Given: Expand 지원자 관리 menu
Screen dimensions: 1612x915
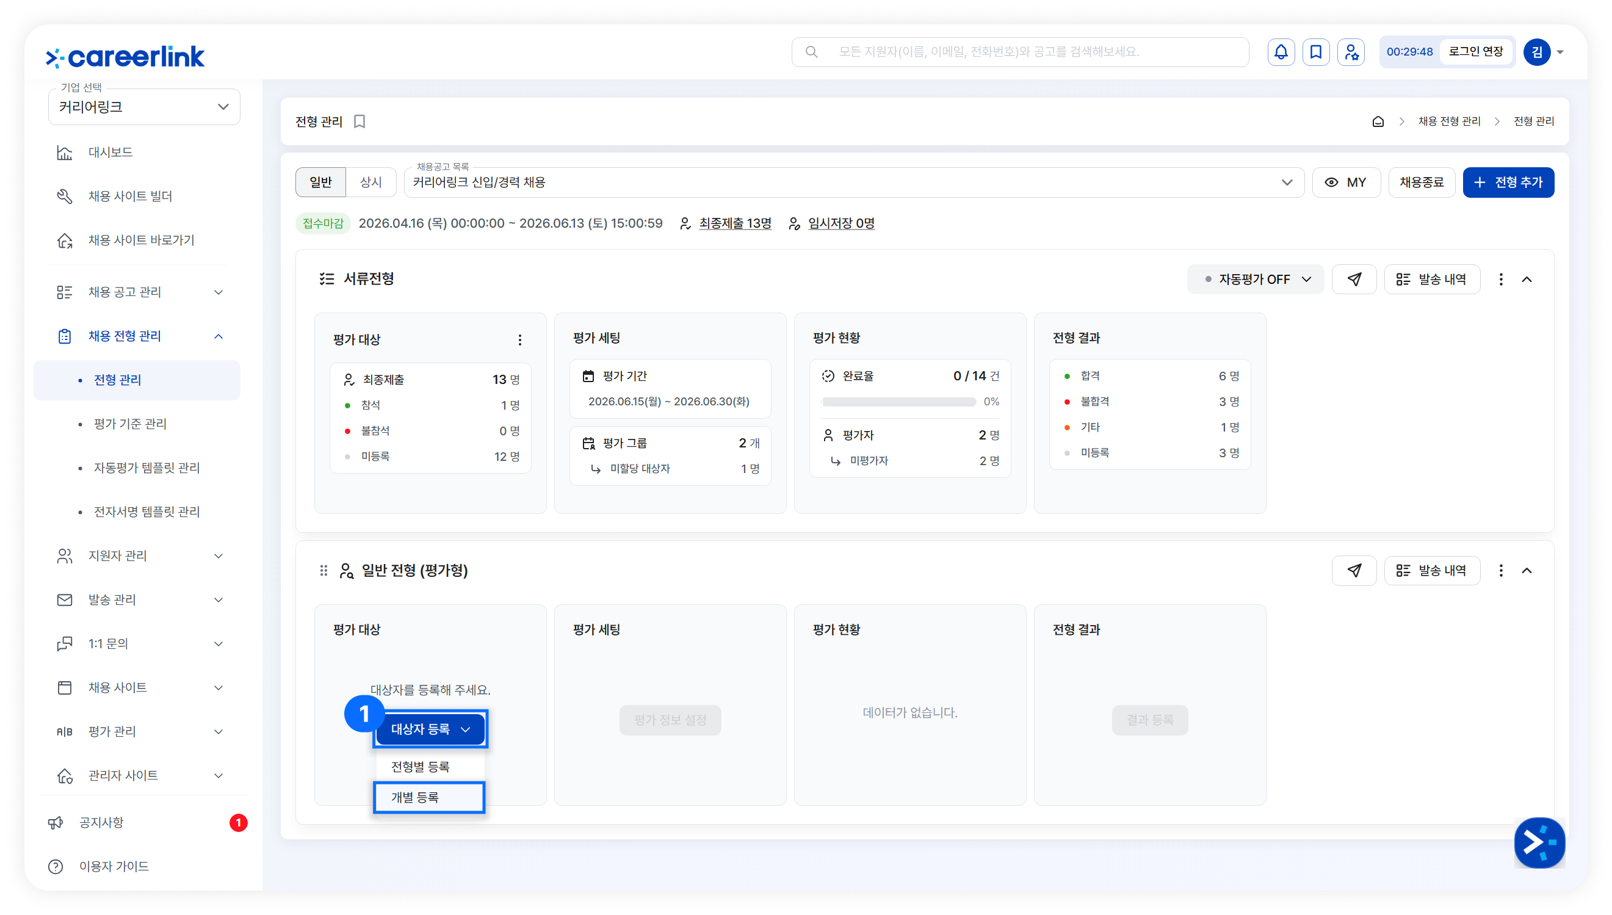Looking at the screenshot, I should [138, 556].
